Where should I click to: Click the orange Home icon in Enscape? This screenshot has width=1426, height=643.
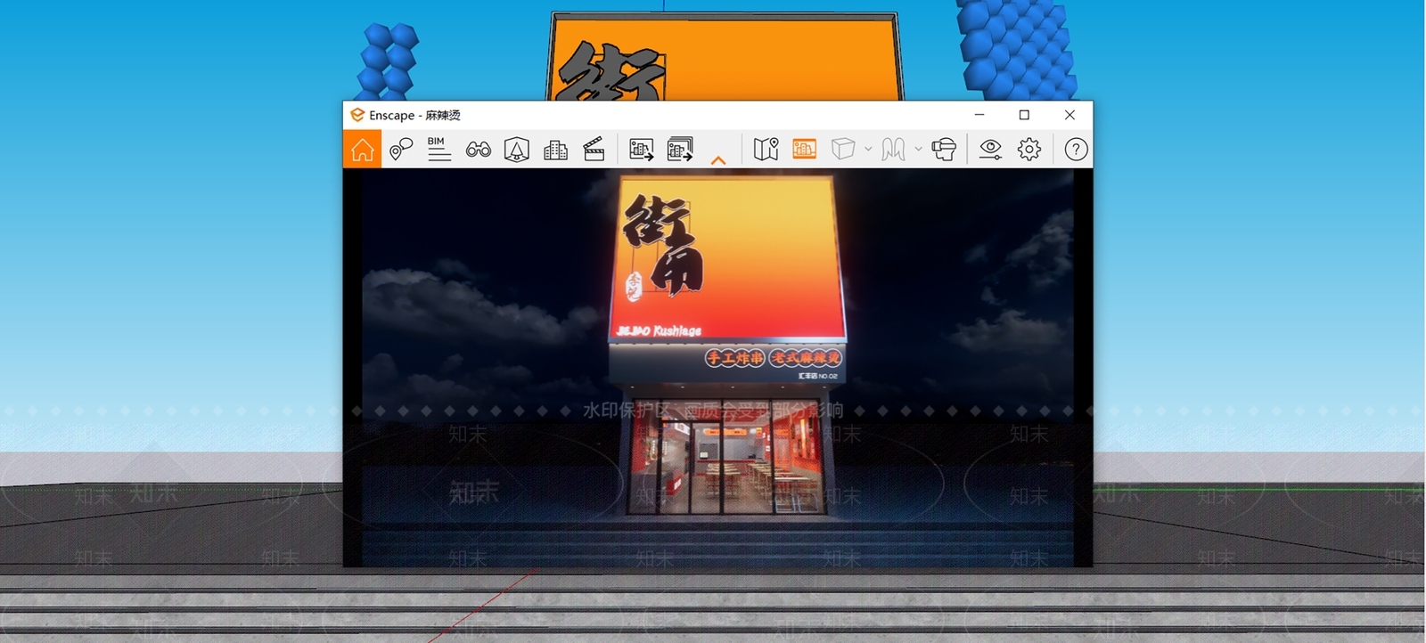point(363,150)
